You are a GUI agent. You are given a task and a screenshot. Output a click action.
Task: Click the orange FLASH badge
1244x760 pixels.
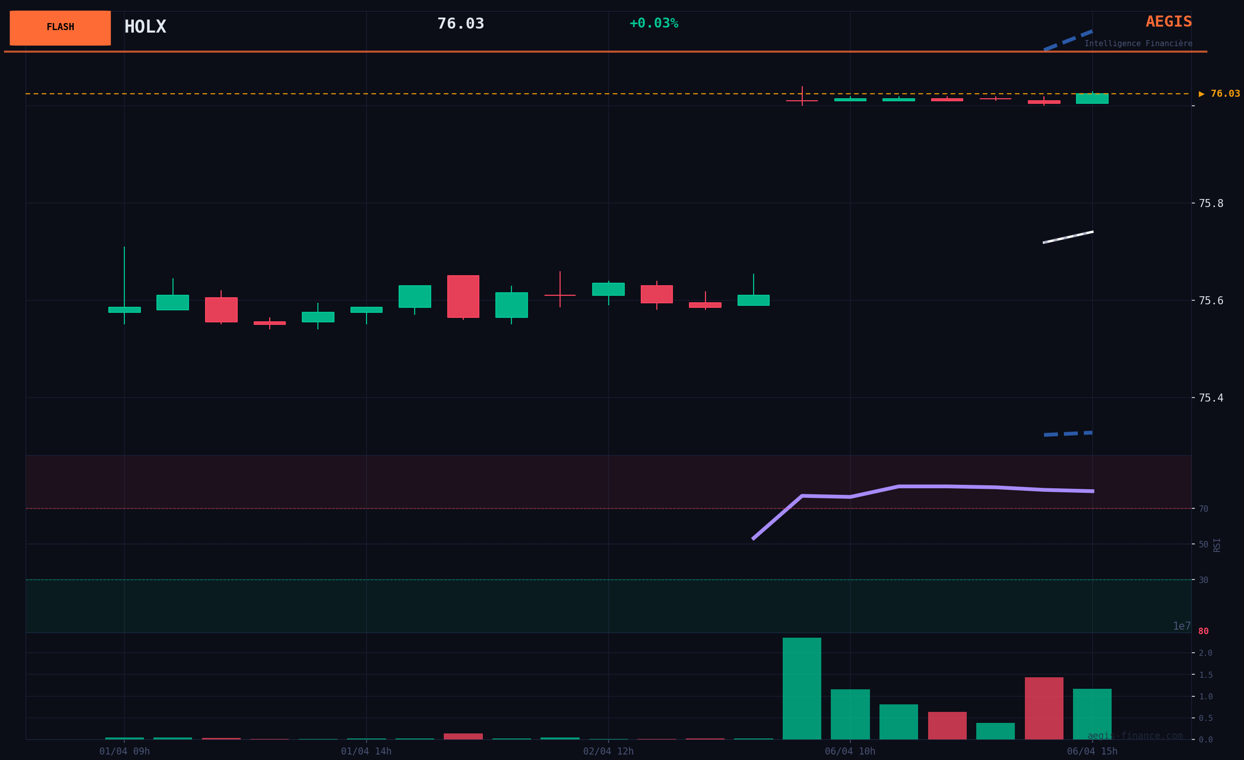[60, 28]
